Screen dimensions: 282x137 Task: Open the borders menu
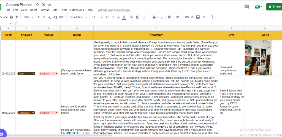pos(138,17)
